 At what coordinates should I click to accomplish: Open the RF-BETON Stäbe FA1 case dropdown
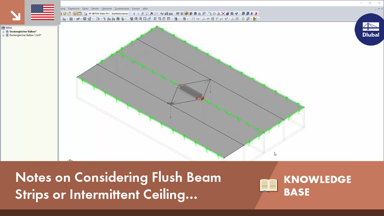coord(130,14)
